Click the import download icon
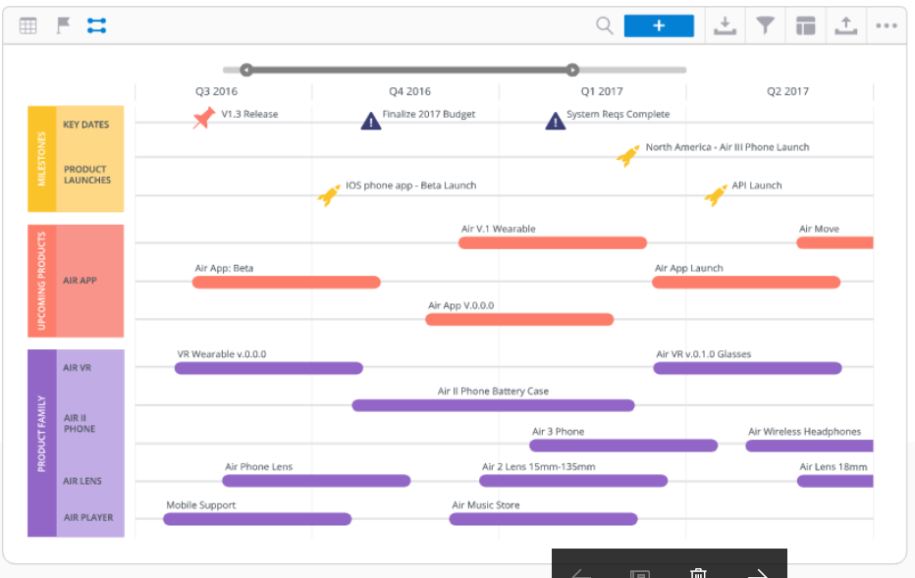Screen dimensions: 915x578 pyautogui.click(x=725, y=26)
